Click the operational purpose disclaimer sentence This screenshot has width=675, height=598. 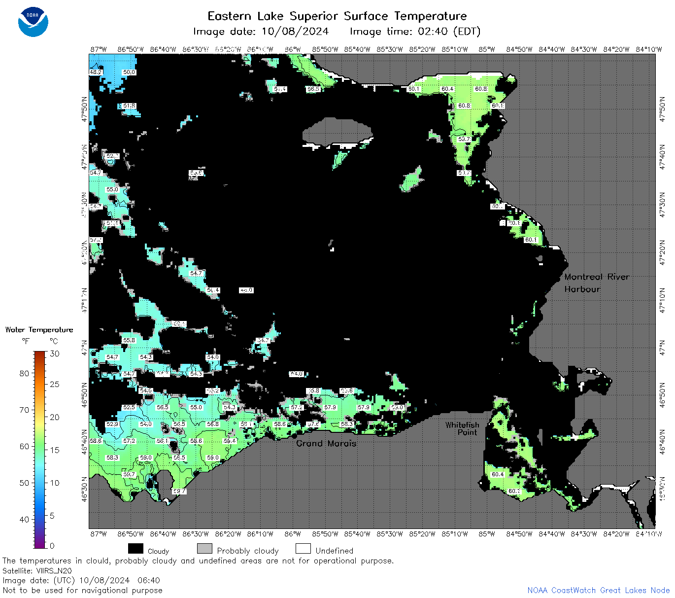pos(198,561)
